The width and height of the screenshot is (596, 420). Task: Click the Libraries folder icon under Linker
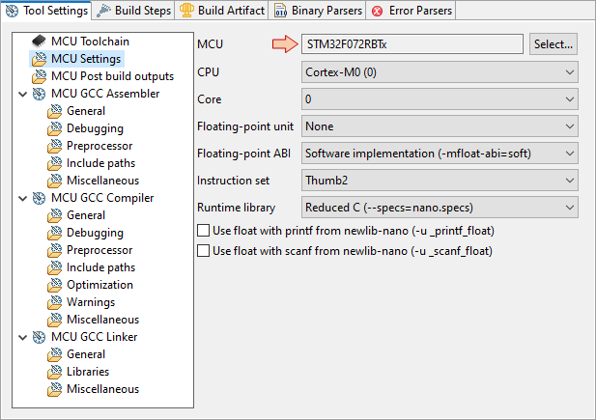(x=55, y=372)
